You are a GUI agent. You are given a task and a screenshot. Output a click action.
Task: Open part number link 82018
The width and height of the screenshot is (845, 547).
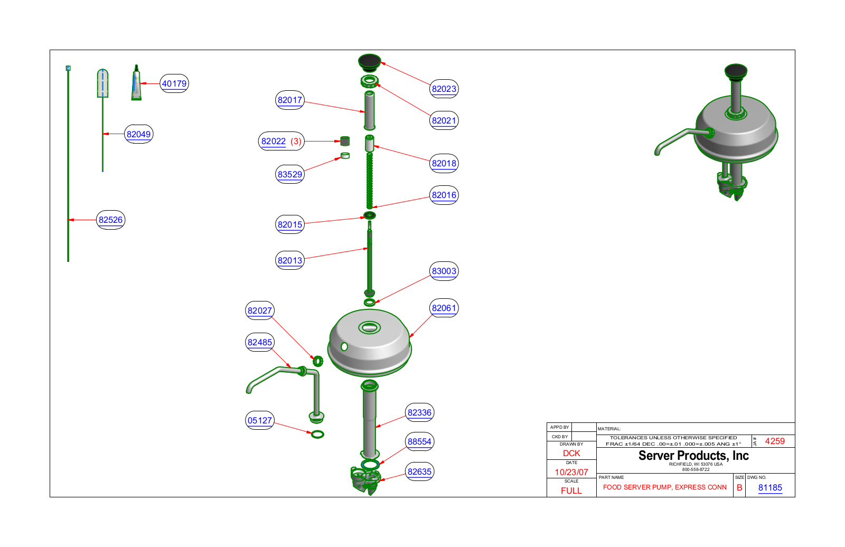point(444,163)
